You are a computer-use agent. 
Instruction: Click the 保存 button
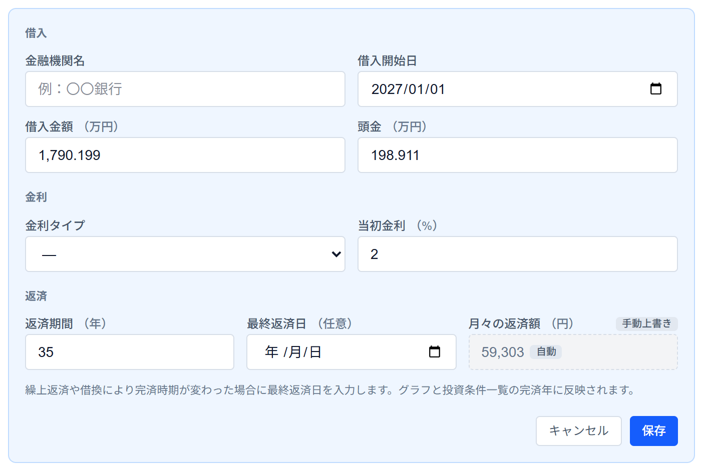(x=653, y=431)
